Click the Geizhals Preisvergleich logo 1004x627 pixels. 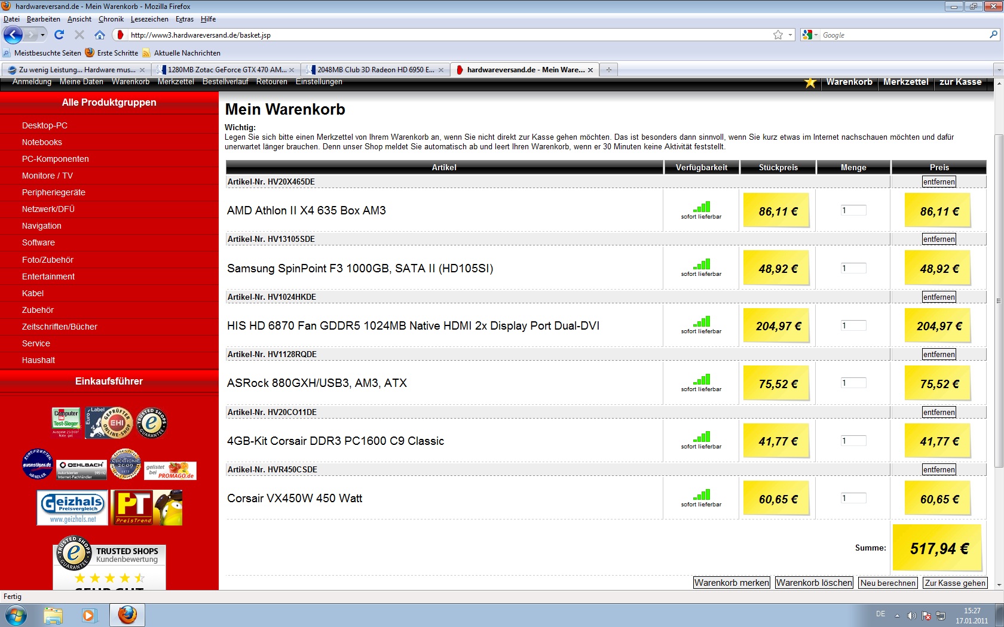point(73,508)
